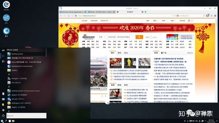
Task: Click the DuckDuckGo search box
Action: pos(191,16)
